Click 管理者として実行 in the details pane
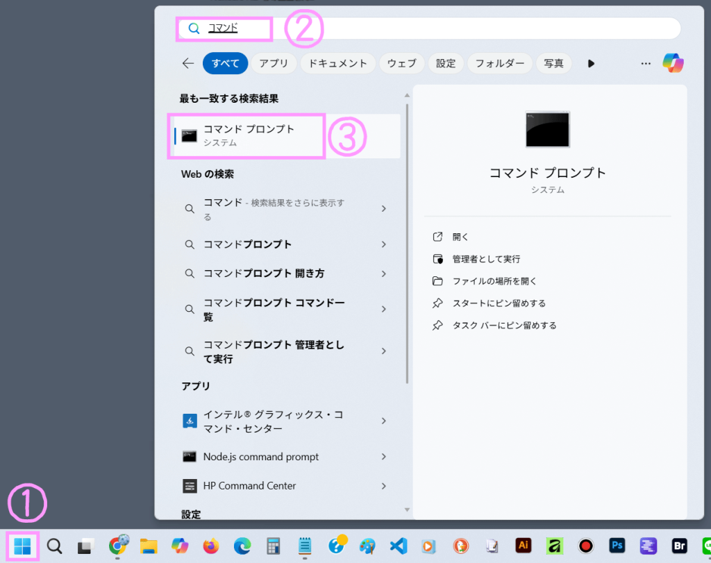Screen dimensions: 711x563 click(x=486, y=259)
